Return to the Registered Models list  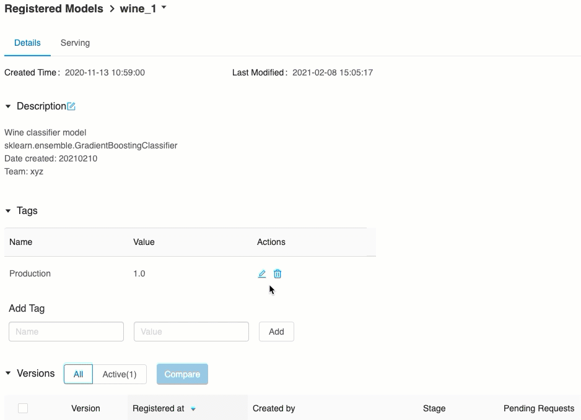tap(54, 8)
